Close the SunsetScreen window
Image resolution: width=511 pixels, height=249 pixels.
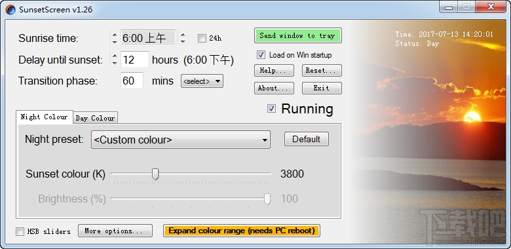pyautogui.click(x=491, y=7)
